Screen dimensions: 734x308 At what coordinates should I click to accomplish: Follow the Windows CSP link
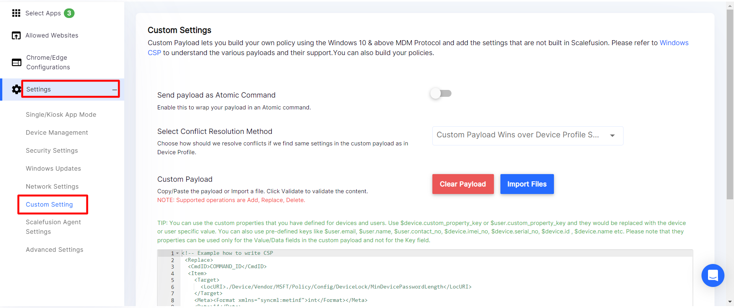(x=674, y=43)
